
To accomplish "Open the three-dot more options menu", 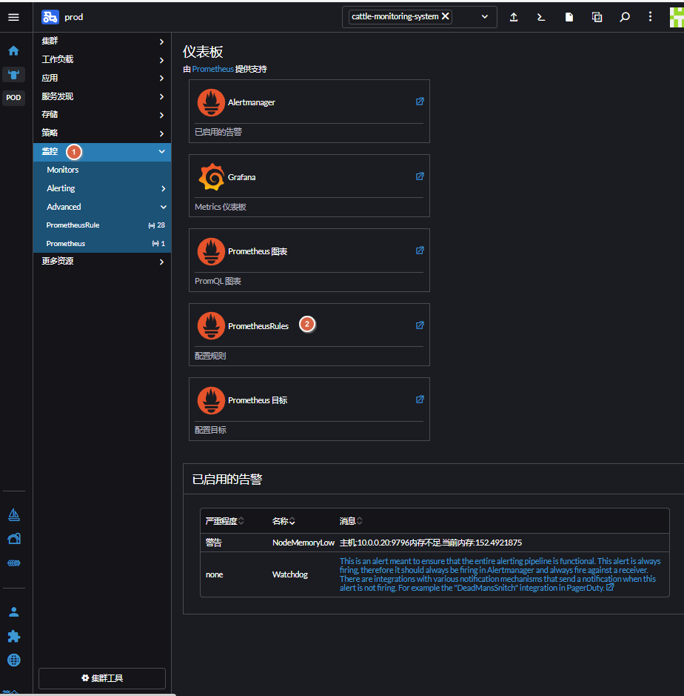I will pyautogui.click(x=650, y=17).
